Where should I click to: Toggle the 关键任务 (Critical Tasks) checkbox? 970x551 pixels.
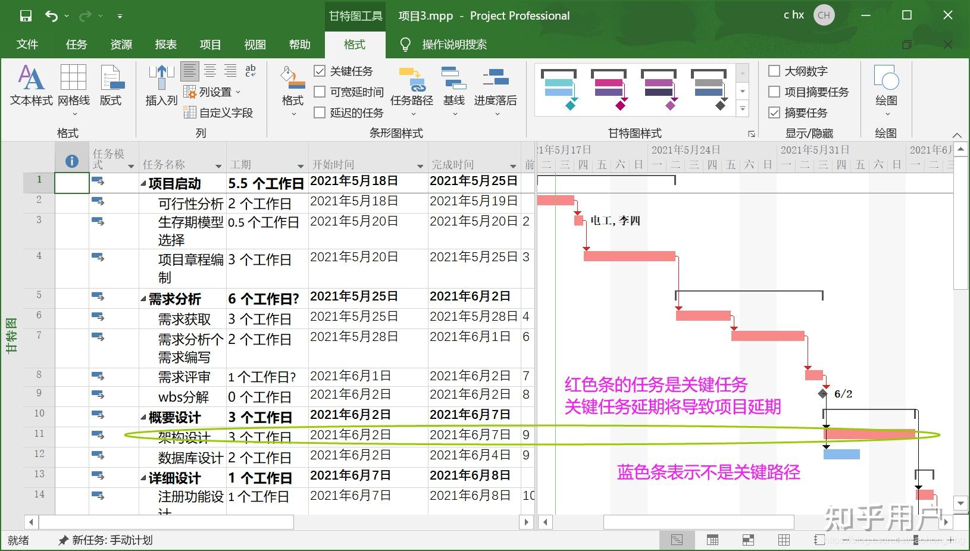click(319, 71)
